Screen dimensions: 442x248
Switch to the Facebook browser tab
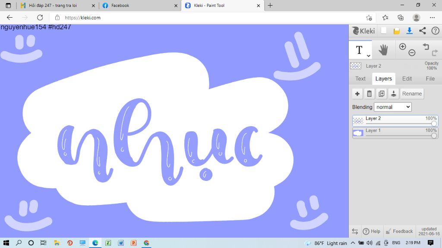coord(120,5)
